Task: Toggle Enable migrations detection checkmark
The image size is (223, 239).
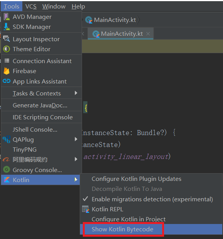Action: 85,199
